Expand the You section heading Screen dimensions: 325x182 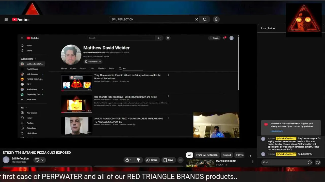pos(24,108)
